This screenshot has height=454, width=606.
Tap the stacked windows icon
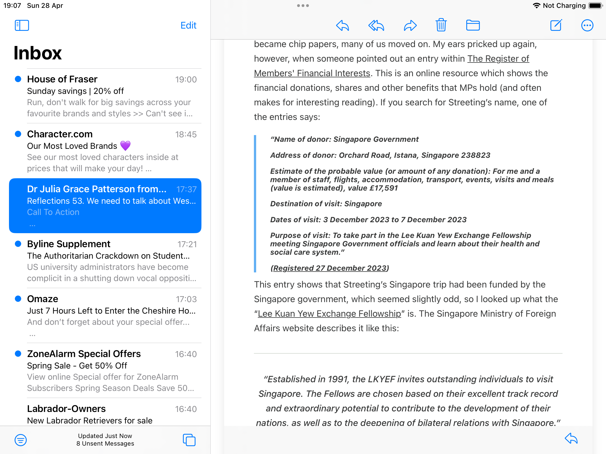pos(189,440)
